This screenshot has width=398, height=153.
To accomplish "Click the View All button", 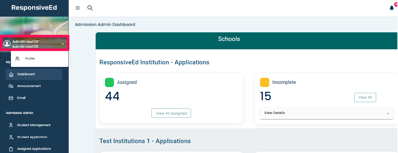I will coord(365,97).
